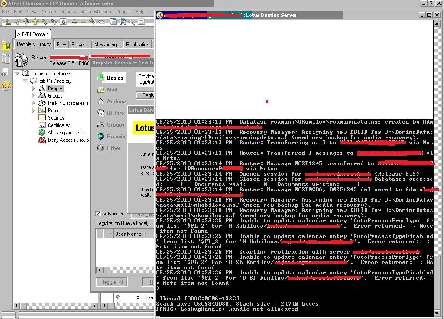Click the previous unread (star with up arrow) icon
Viewport: 444px width, 319px height.
(x=54, y=22)
